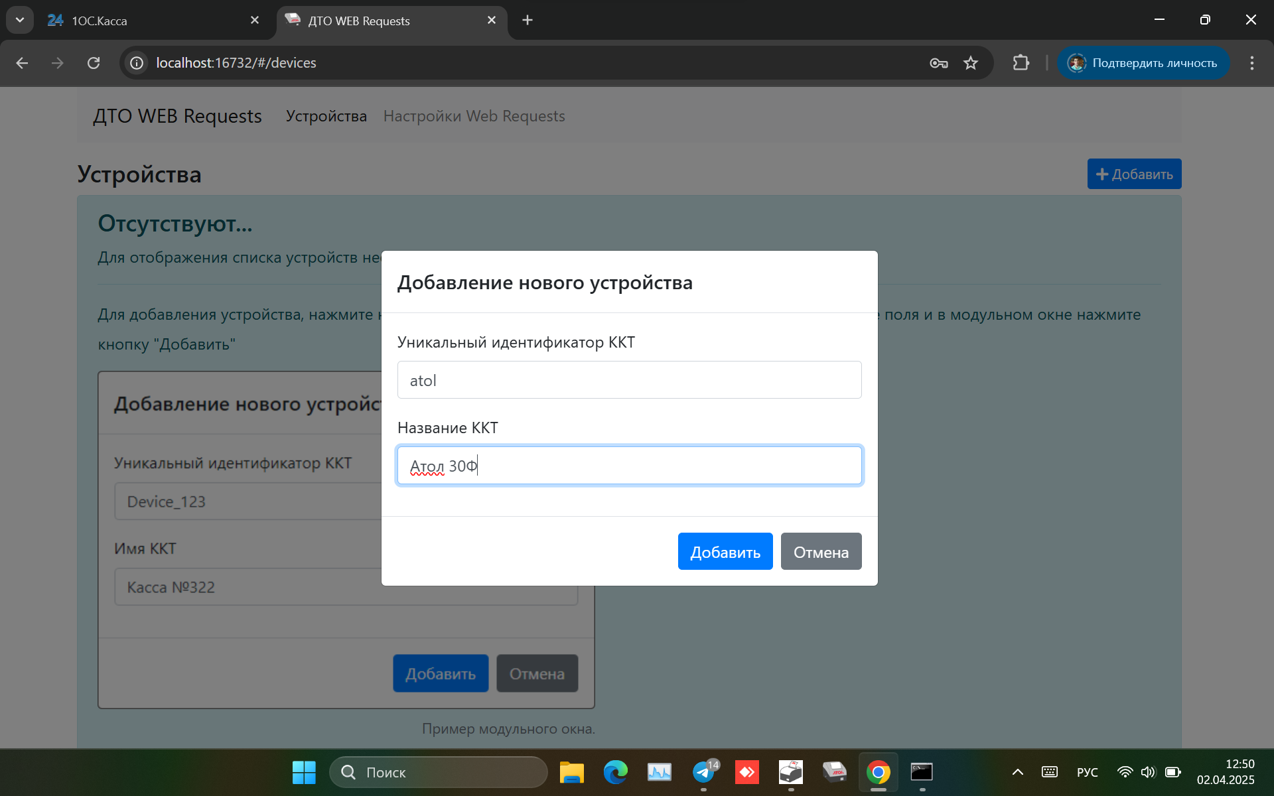Open the browser extensions puzzle icon
This screenshot has width=1274, height=796.
point(1021,63)
